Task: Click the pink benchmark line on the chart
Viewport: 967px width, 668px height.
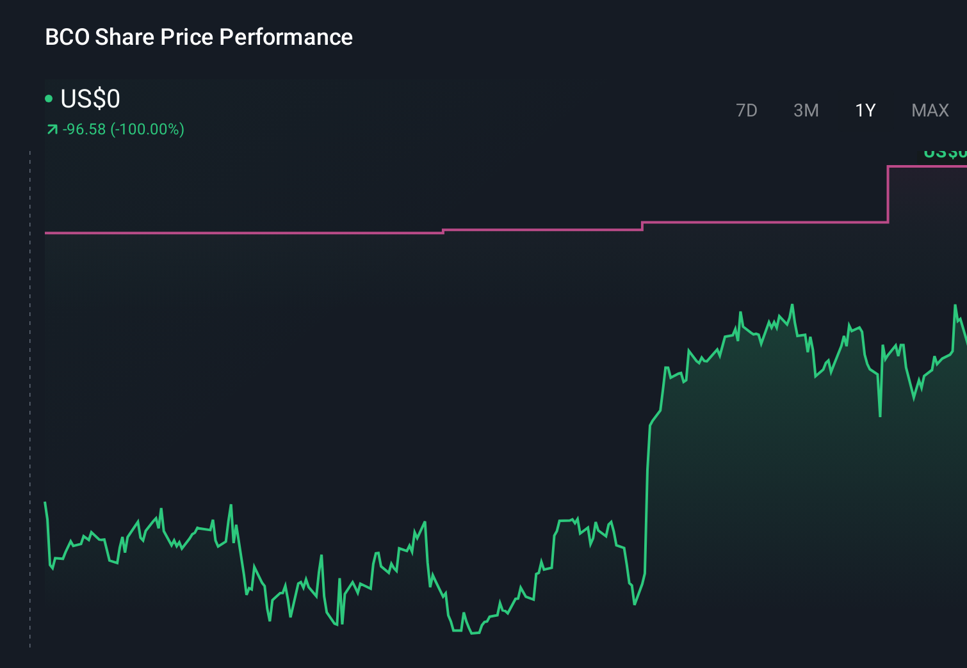Action: [256, 234]
